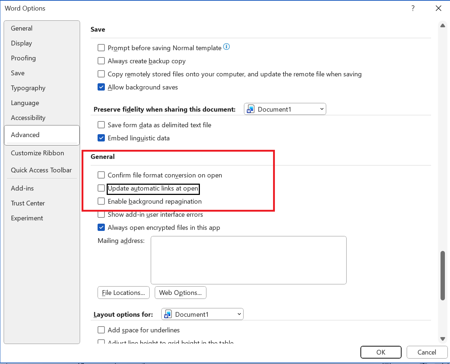450x364 pixels.
Task: Go to the Save category
Action: 42,73
